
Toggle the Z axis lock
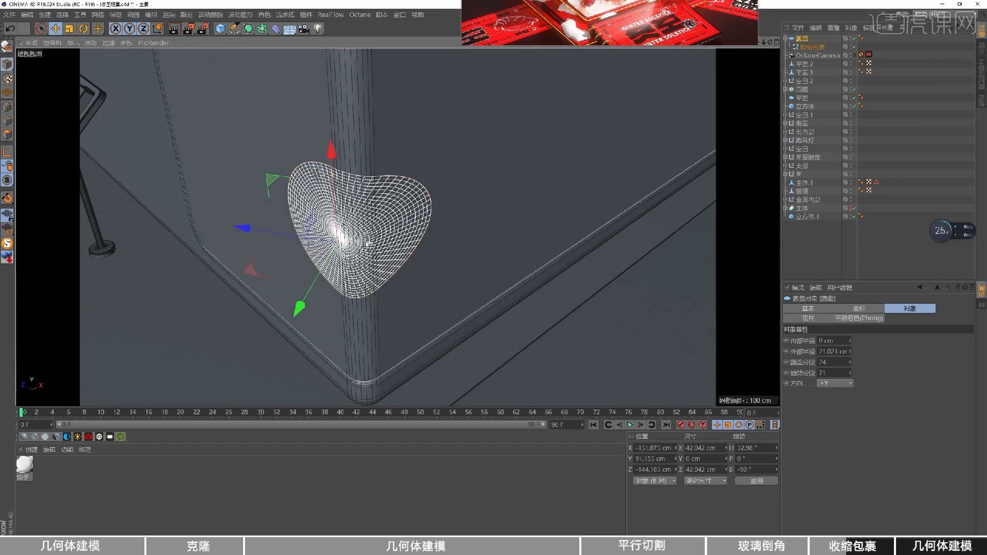point(143,29)
